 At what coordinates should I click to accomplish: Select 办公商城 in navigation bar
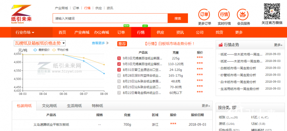tap(102, 33)
